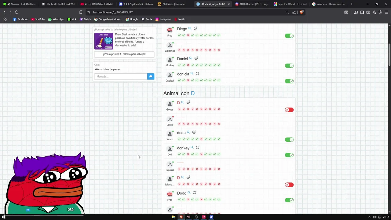Open Netflix bookmark
391x220 pixels.
[x=180, y=19]
